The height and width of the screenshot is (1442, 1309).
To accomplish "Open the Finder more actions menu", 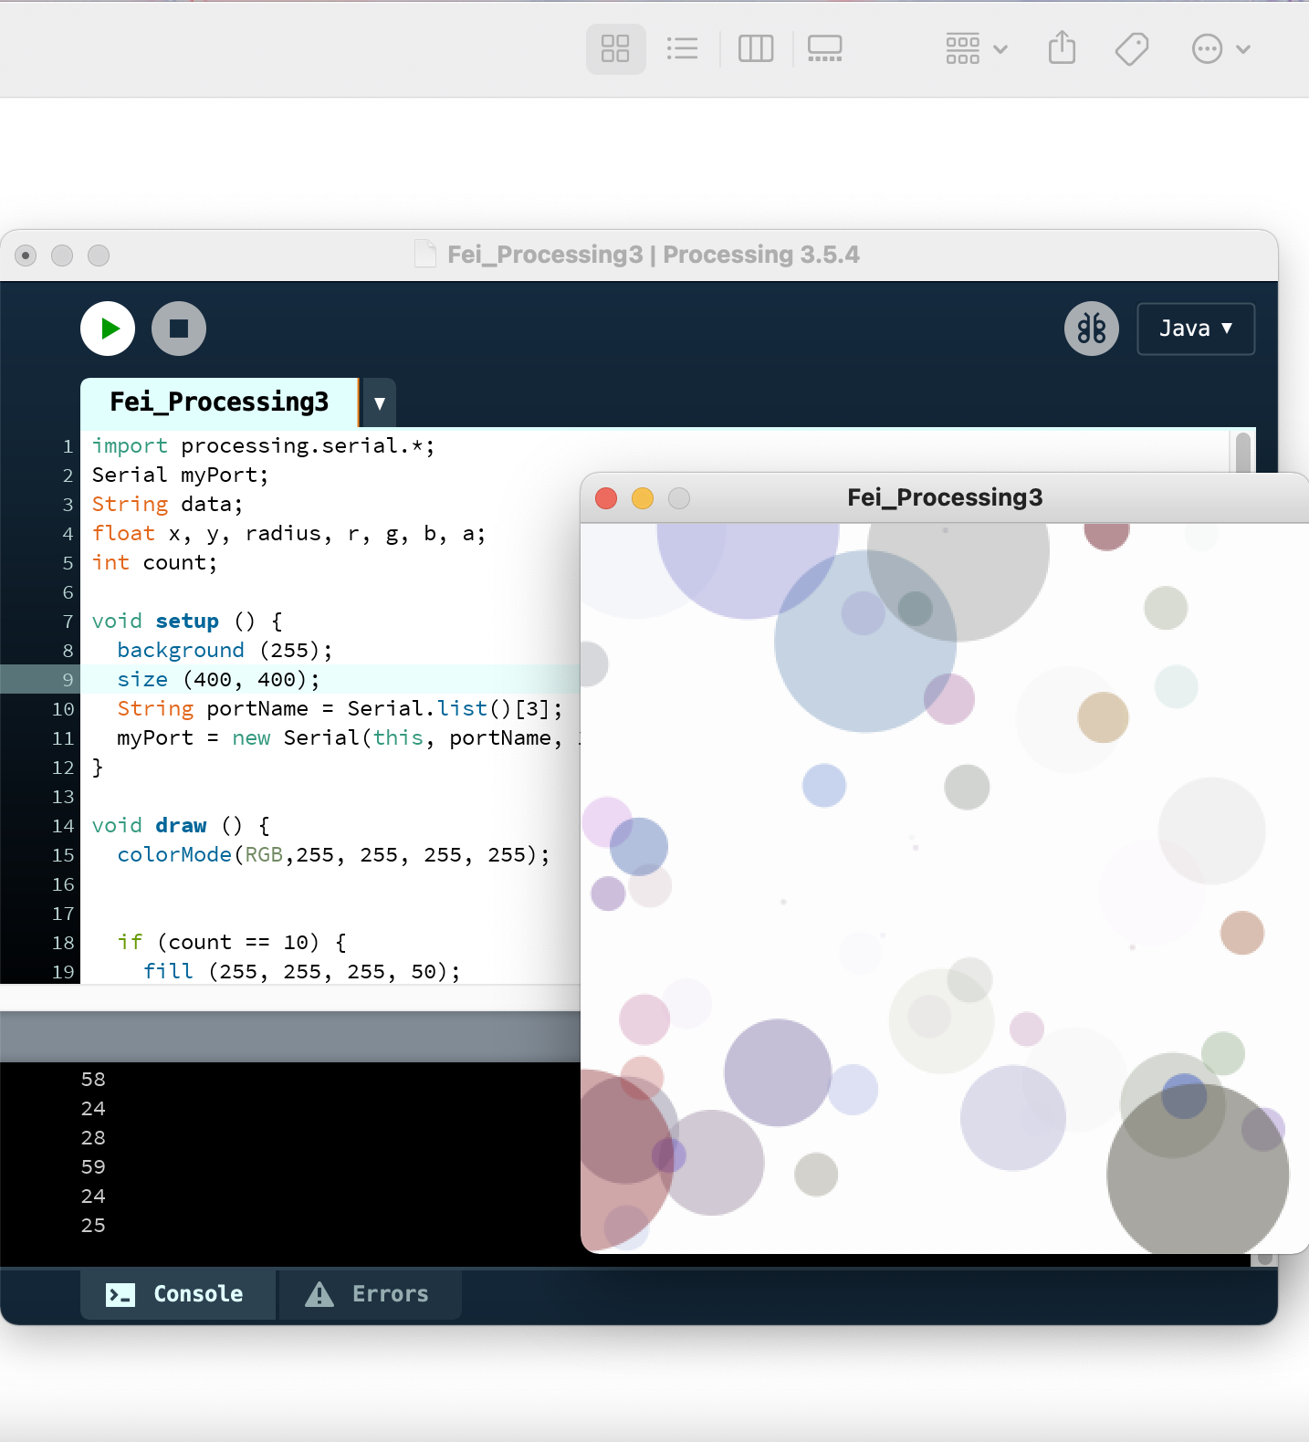I will pyautogui.click(x=1220, y=48).
